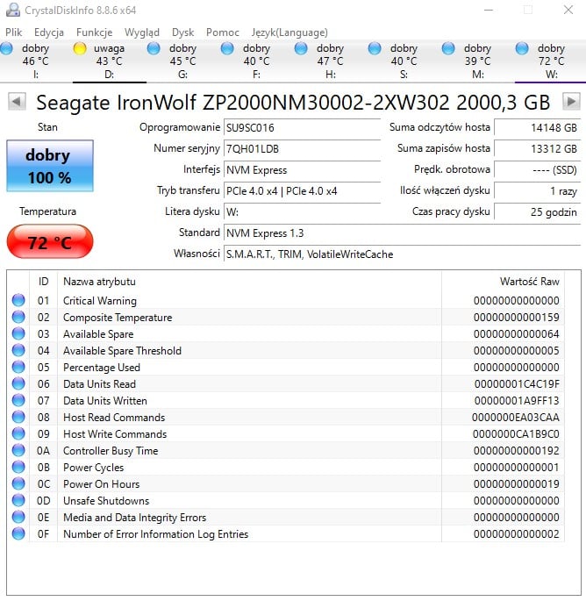Select the Data Units Written attribute name
The height and width of the screenshot is (601, 586).
pos(105,401)
